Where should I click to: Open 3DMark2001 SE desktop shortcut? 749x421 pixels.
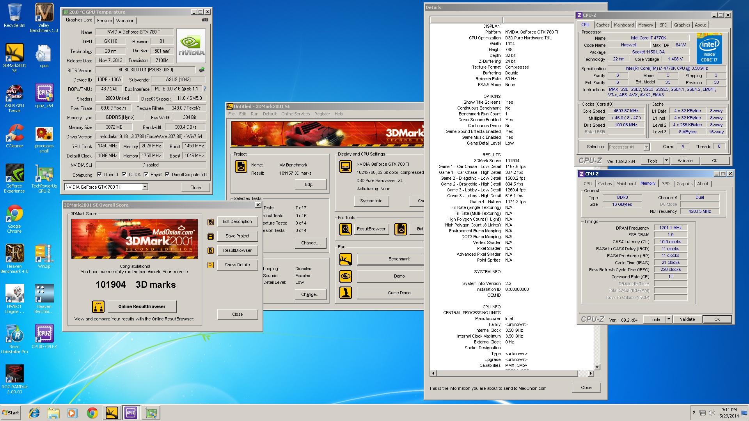(14, 58)
